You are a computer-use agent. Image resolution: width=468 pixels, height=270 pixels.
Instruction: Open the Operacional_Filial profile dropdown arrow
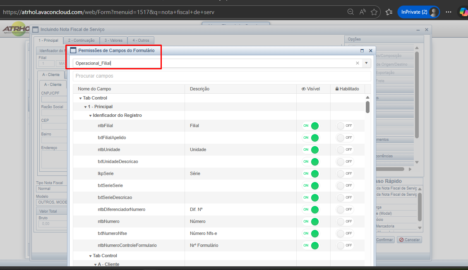(367, 63)
